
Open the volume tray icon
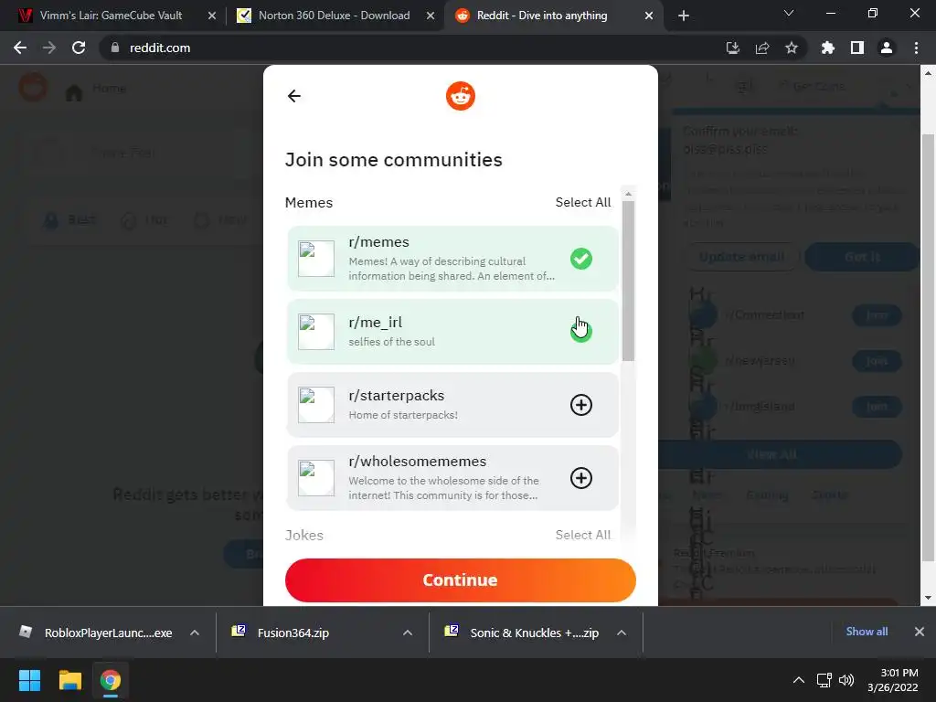(846, 680)
